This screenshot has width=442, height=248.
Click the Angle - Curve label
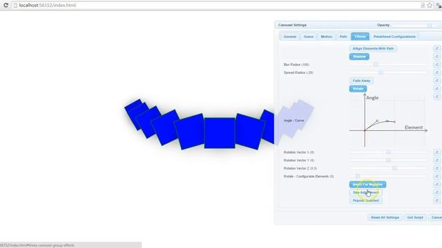coord(294,121)
